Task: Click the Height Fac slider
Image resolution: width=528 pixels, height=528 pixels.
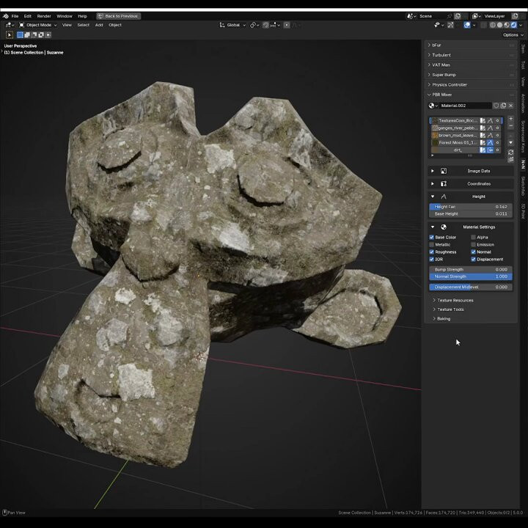Action: pyautogui.click(x=470, y=207)
